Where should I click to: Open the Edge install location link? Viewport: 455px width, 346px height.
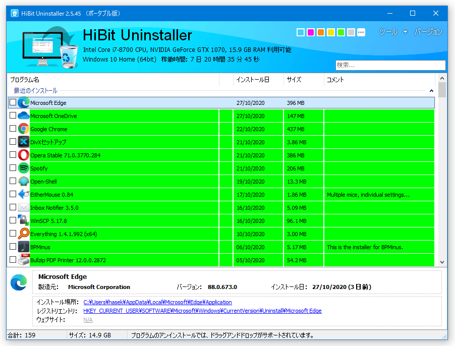click(x=157, y=302)
